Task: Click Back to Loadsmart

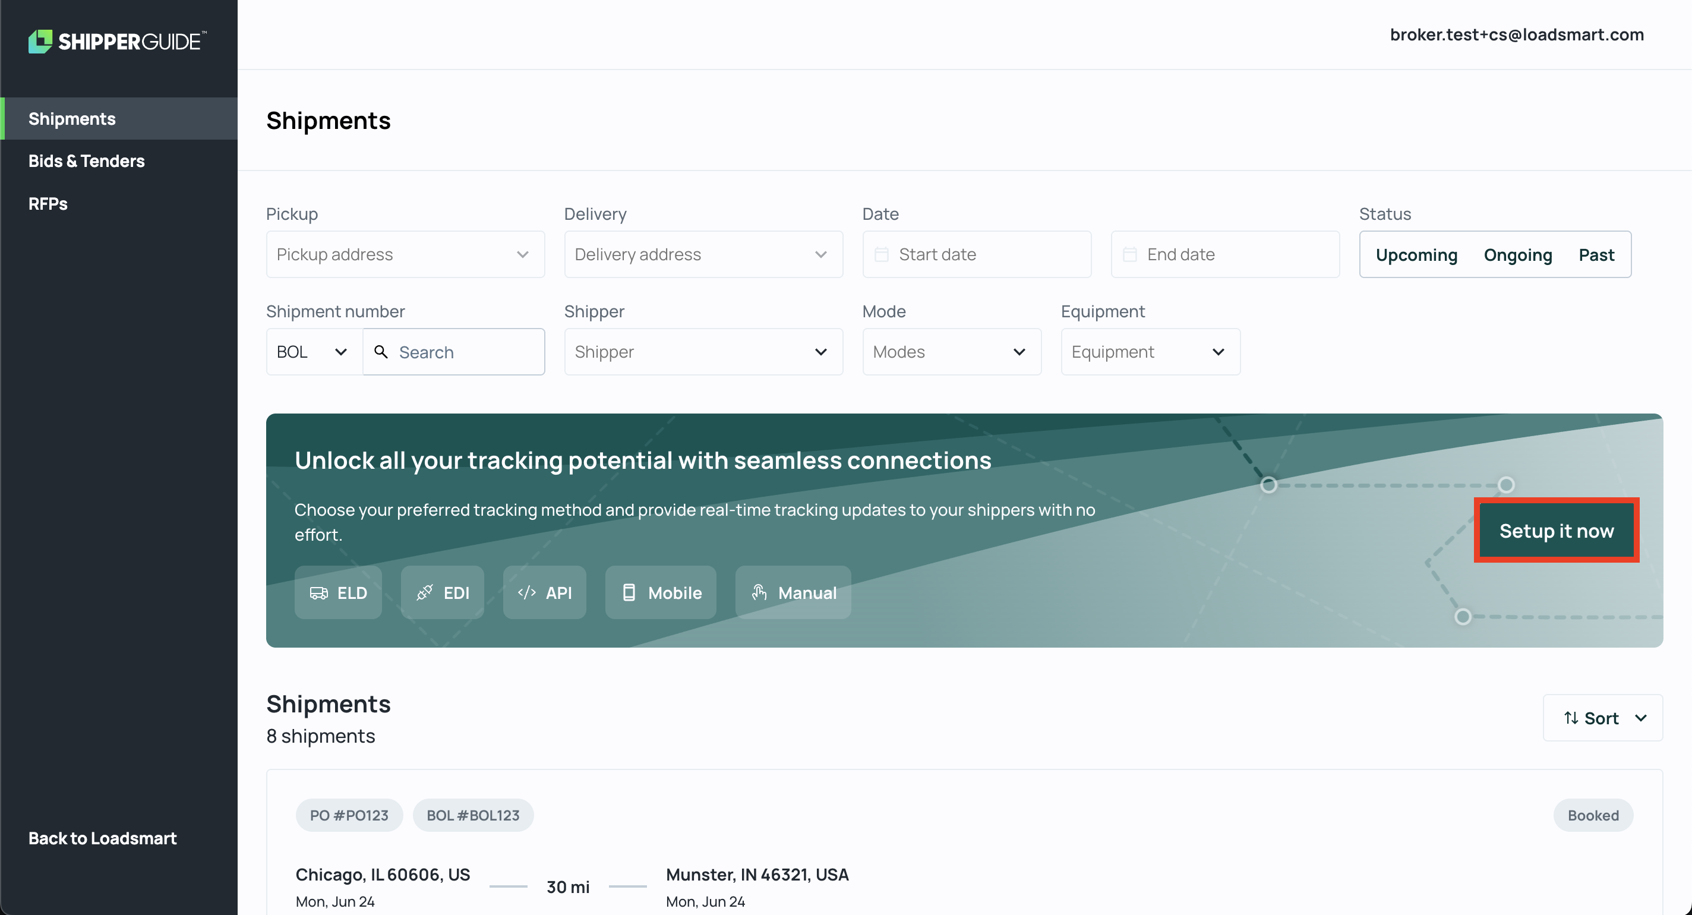Action: tap(102, 838)
